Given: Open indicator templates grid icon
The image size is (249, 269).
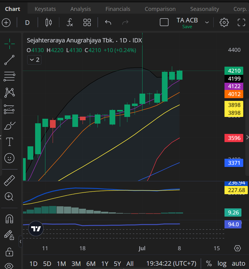Looking at the screenshot, I should pos(87,22).
